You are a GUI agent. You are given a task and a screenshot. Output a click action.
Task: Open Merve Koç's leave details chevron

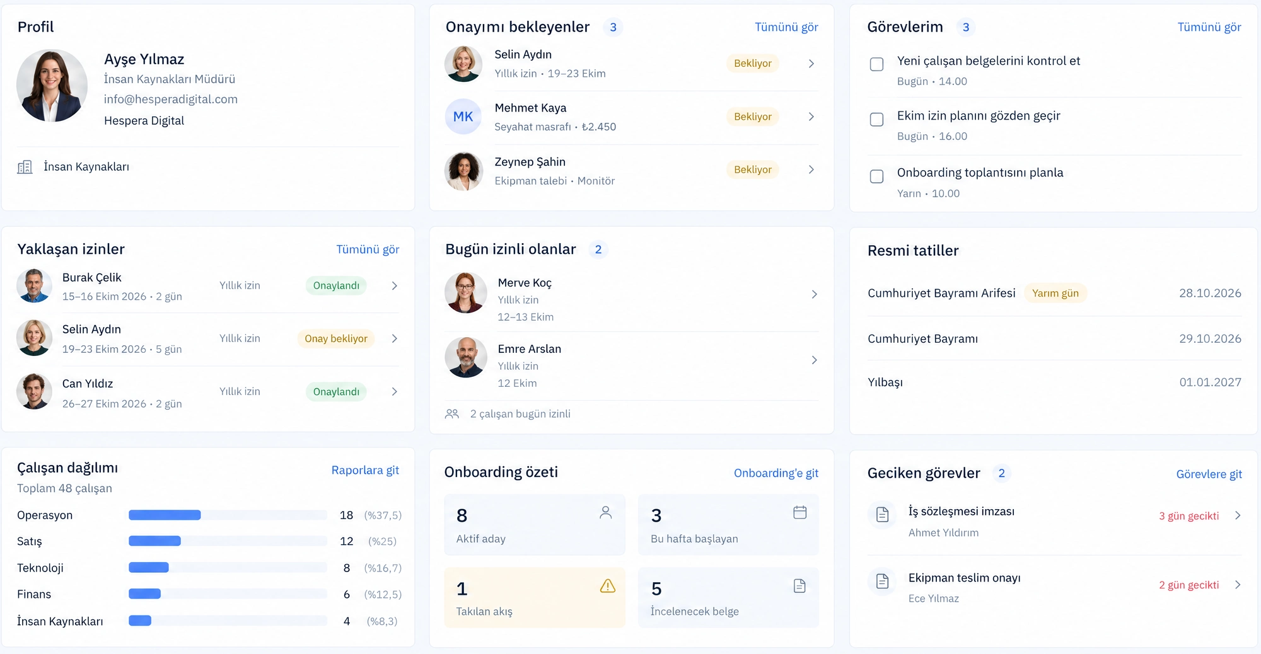click(815, 294)
